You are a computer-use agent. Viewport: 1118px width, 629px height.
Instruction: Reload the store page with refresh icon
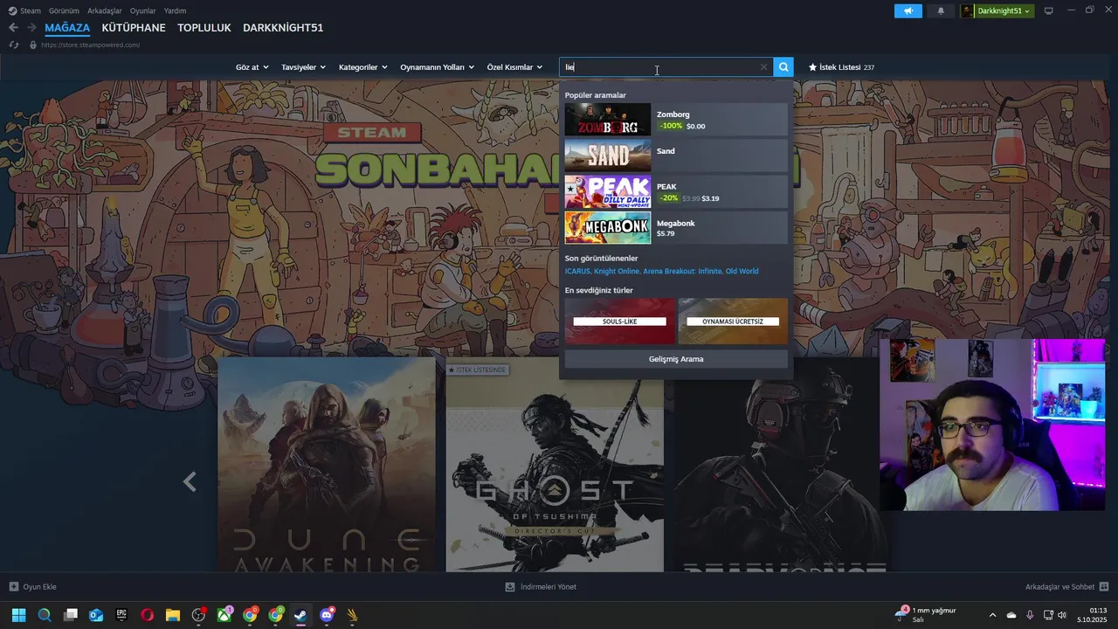click(x=13, y=45)
